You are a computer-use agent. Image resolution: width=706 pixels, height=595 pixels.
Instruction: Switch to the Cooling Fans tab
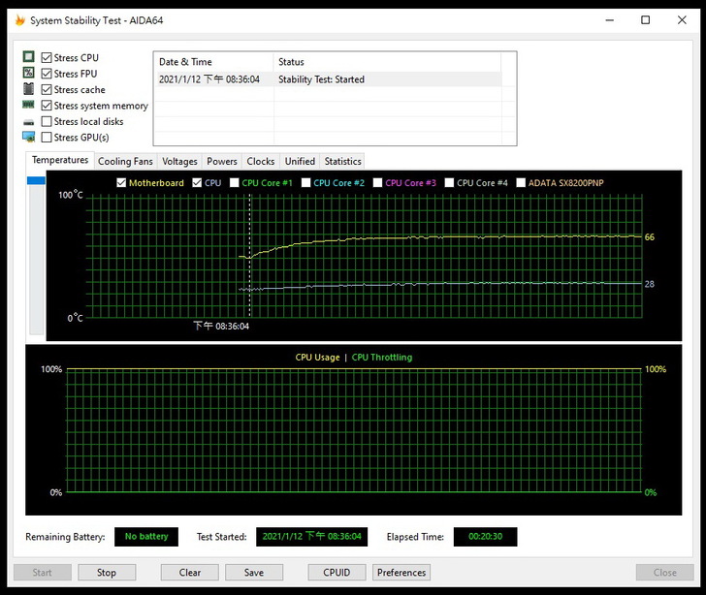[125, 162]
